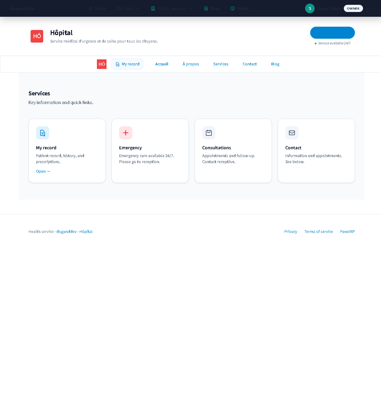381x408 pixels.
Task: Expand the Public services dropdown
Action: (172, 8)
